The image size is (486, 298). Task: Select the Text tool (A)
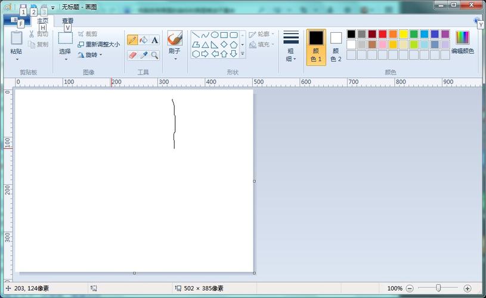coord(154,40)
